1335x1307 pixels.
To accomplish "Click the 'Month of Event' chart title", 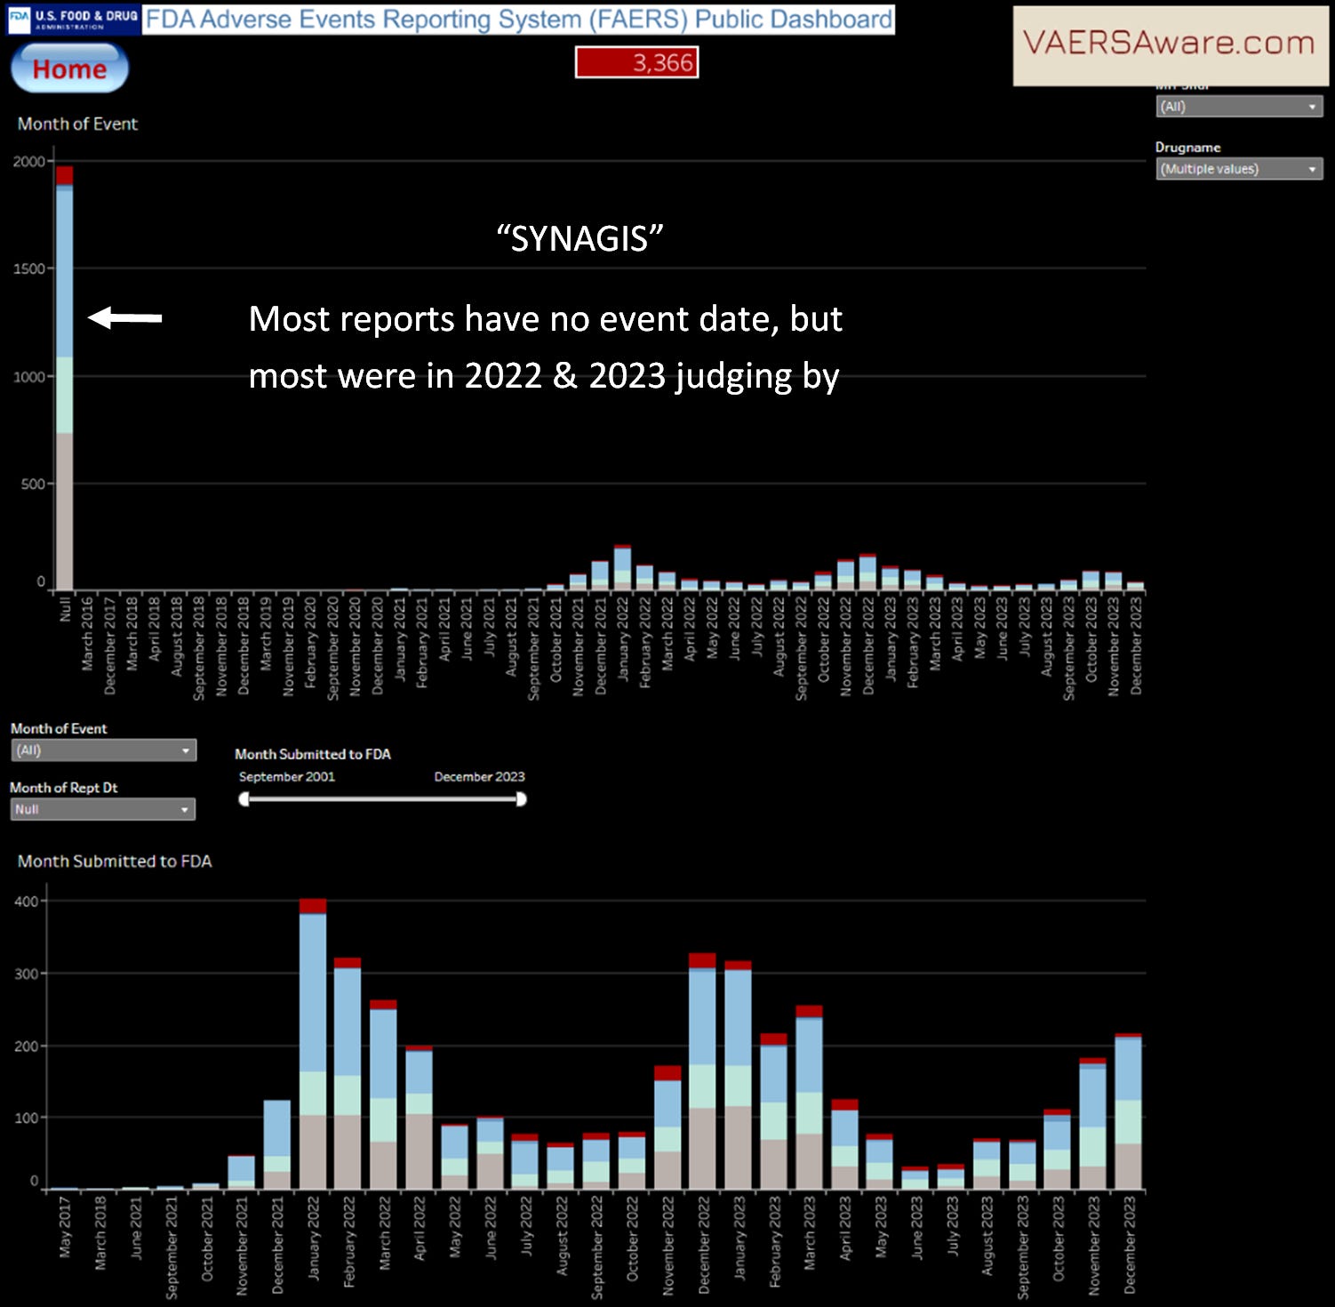I will (x=77, y=124).
